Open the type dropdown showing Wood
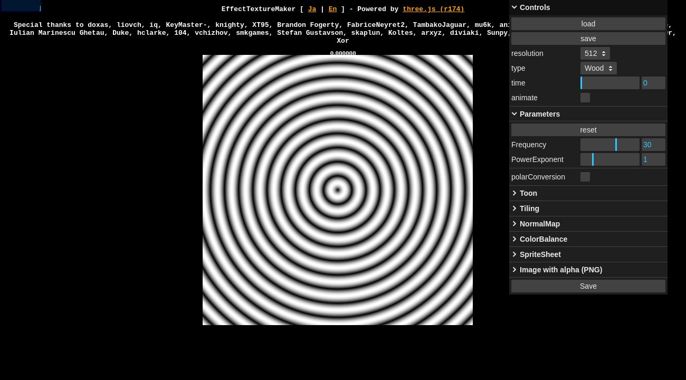The image size is (686, 380). pos(598,68)
